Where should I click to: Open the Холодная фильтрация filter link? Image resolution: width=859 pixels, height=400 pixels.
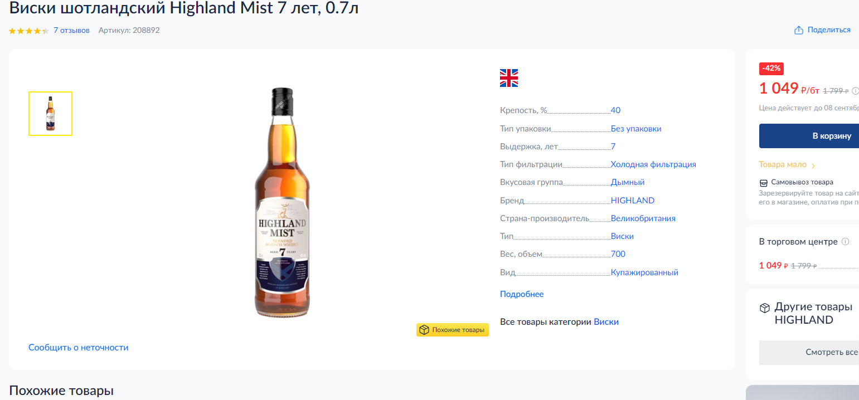pyautogui.click(x=653, y=164)
